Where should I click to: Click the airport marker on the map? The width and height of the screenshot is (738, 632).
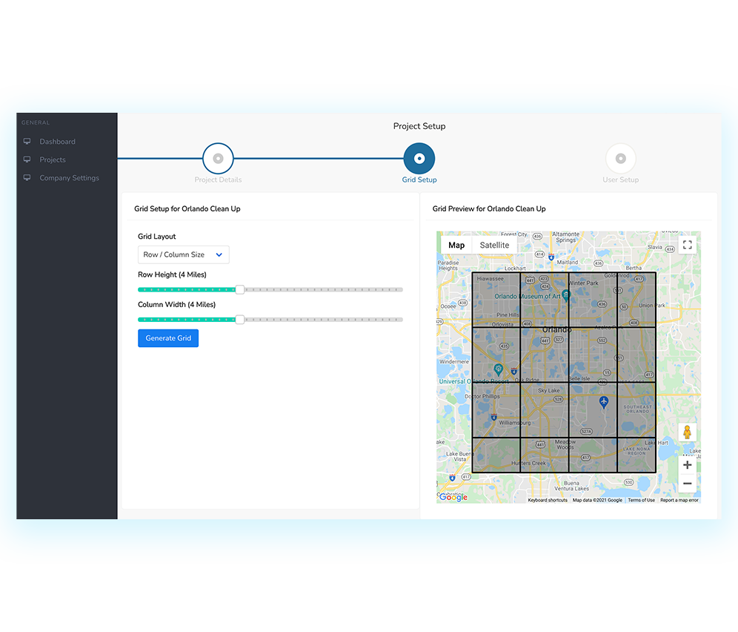pyautogui.click(x=603, y=402)
